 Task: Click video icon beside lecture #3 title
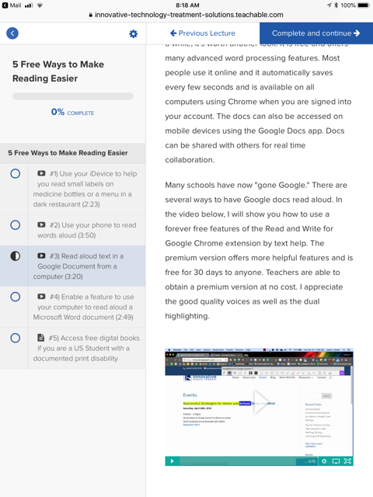41,255
